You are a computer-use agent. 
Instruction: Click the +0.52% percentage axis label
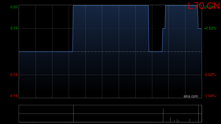coord(210,28)
